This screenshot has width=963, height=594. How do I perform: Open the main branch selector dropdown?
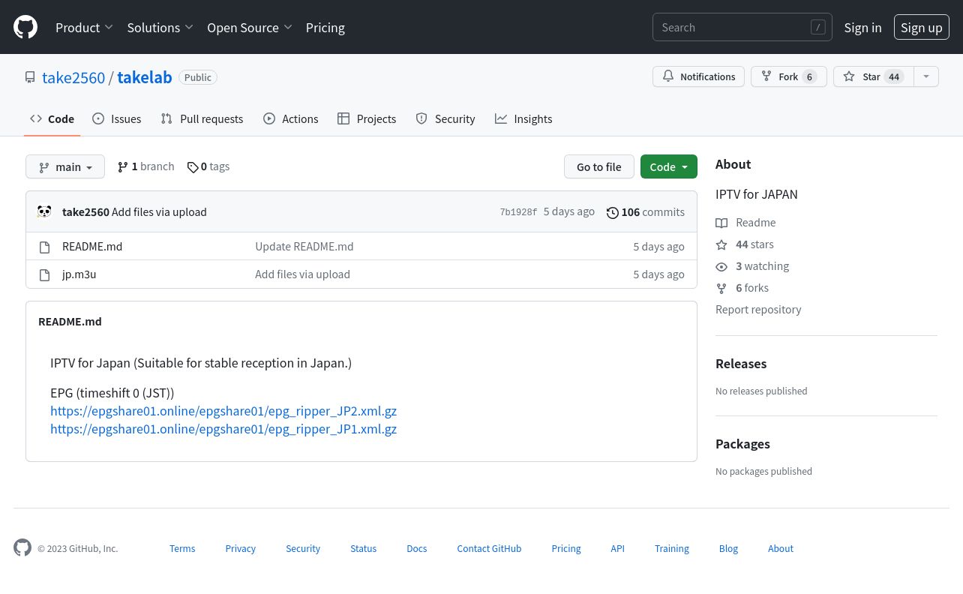65,166
